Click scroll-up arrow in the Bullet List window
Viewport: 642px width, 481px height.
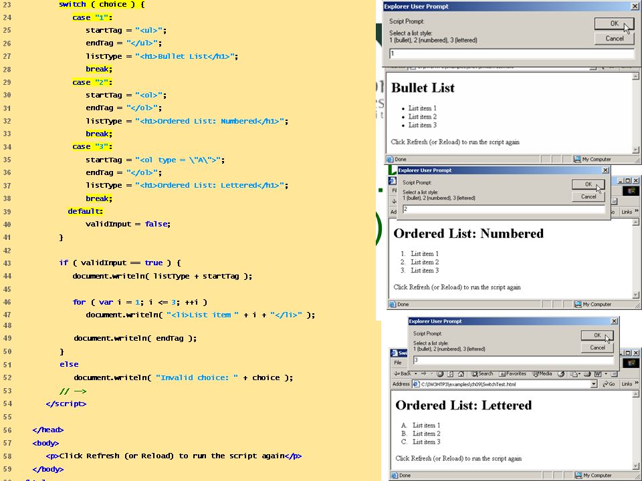click(x=635, y=76)
